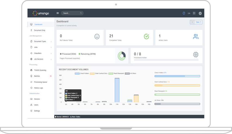Open the help lightbulb icon
Screen dimensions: 232x134
pyautogui.click(x=184, y=13)
